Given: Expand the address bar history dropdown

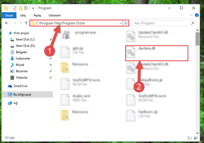Looking at the screenshot, I should (121, 23).
